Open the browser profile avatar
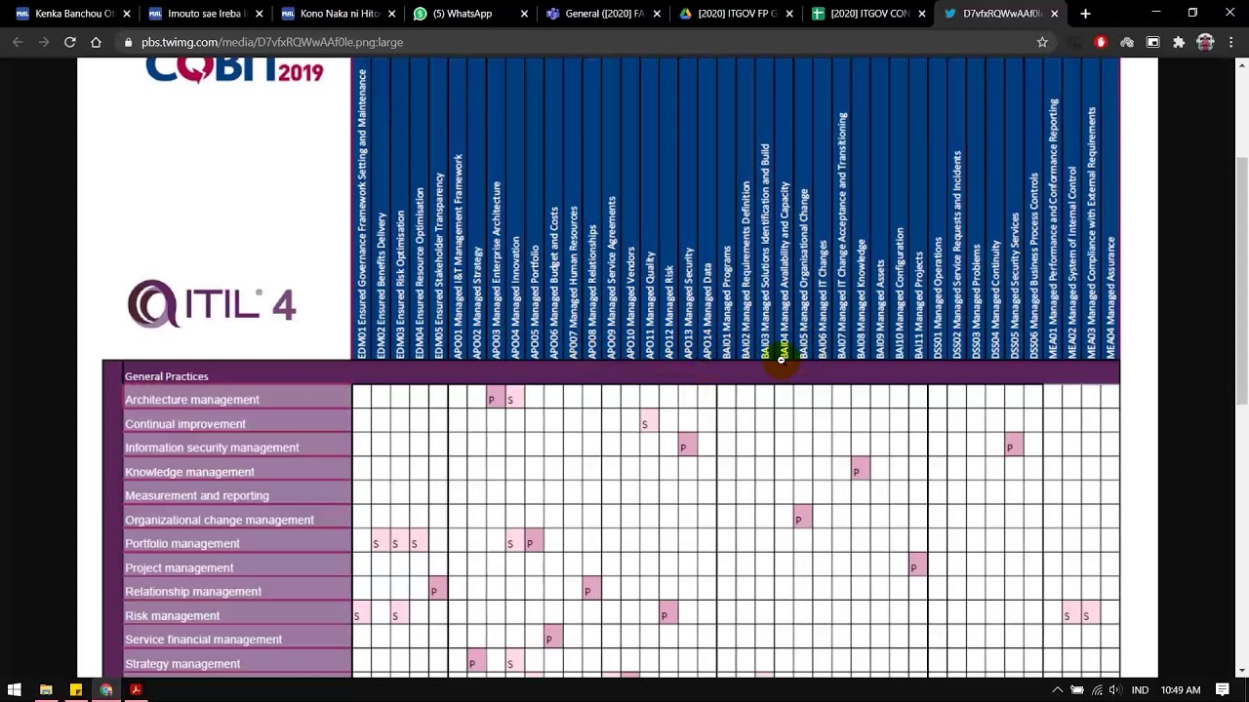Screen dimensions: 1249x702 [1205, 42]
